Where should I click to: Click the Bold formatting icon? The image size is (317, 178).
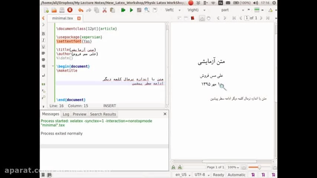(x=43, y=34)
